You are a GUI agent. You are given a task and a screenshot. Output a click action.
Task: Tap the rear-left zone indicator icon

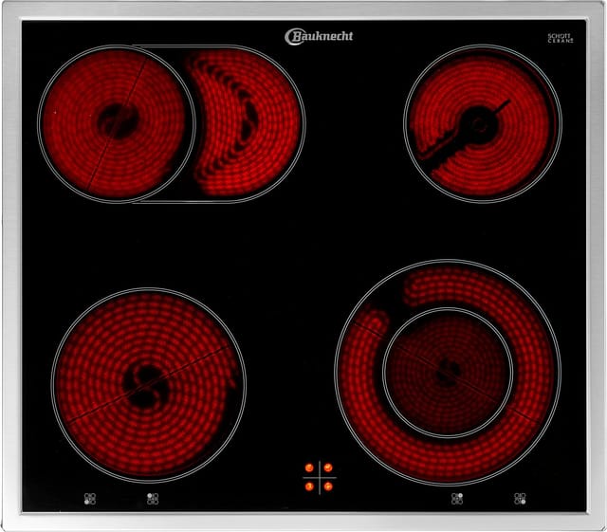pyautogui.click(x=153, y=499)
